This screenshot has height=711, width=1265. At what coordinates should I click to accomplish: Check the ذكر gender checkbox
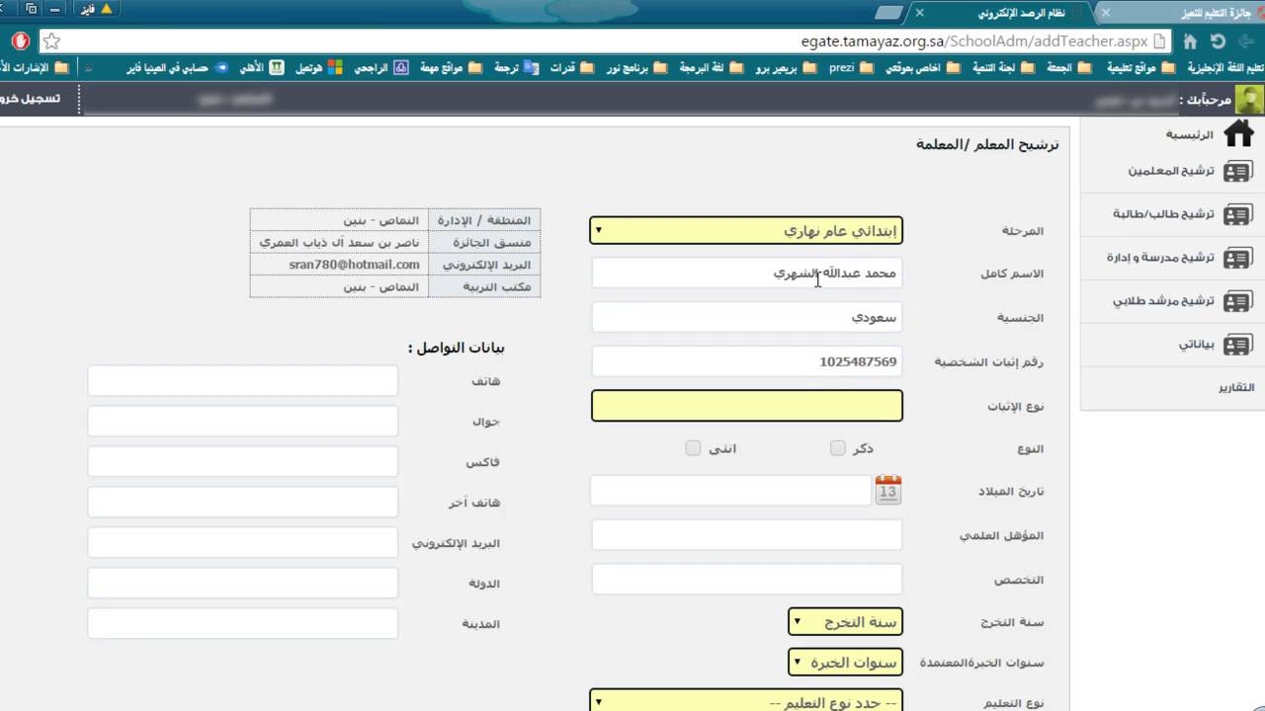(838, 448)
